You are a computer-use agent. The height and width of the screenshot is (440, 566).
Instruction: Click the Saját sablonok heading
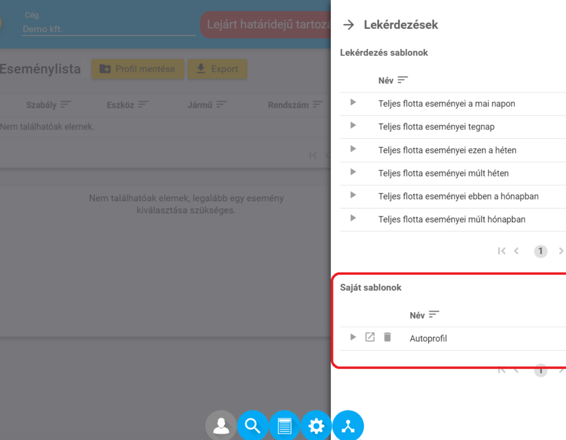point(370,287)
